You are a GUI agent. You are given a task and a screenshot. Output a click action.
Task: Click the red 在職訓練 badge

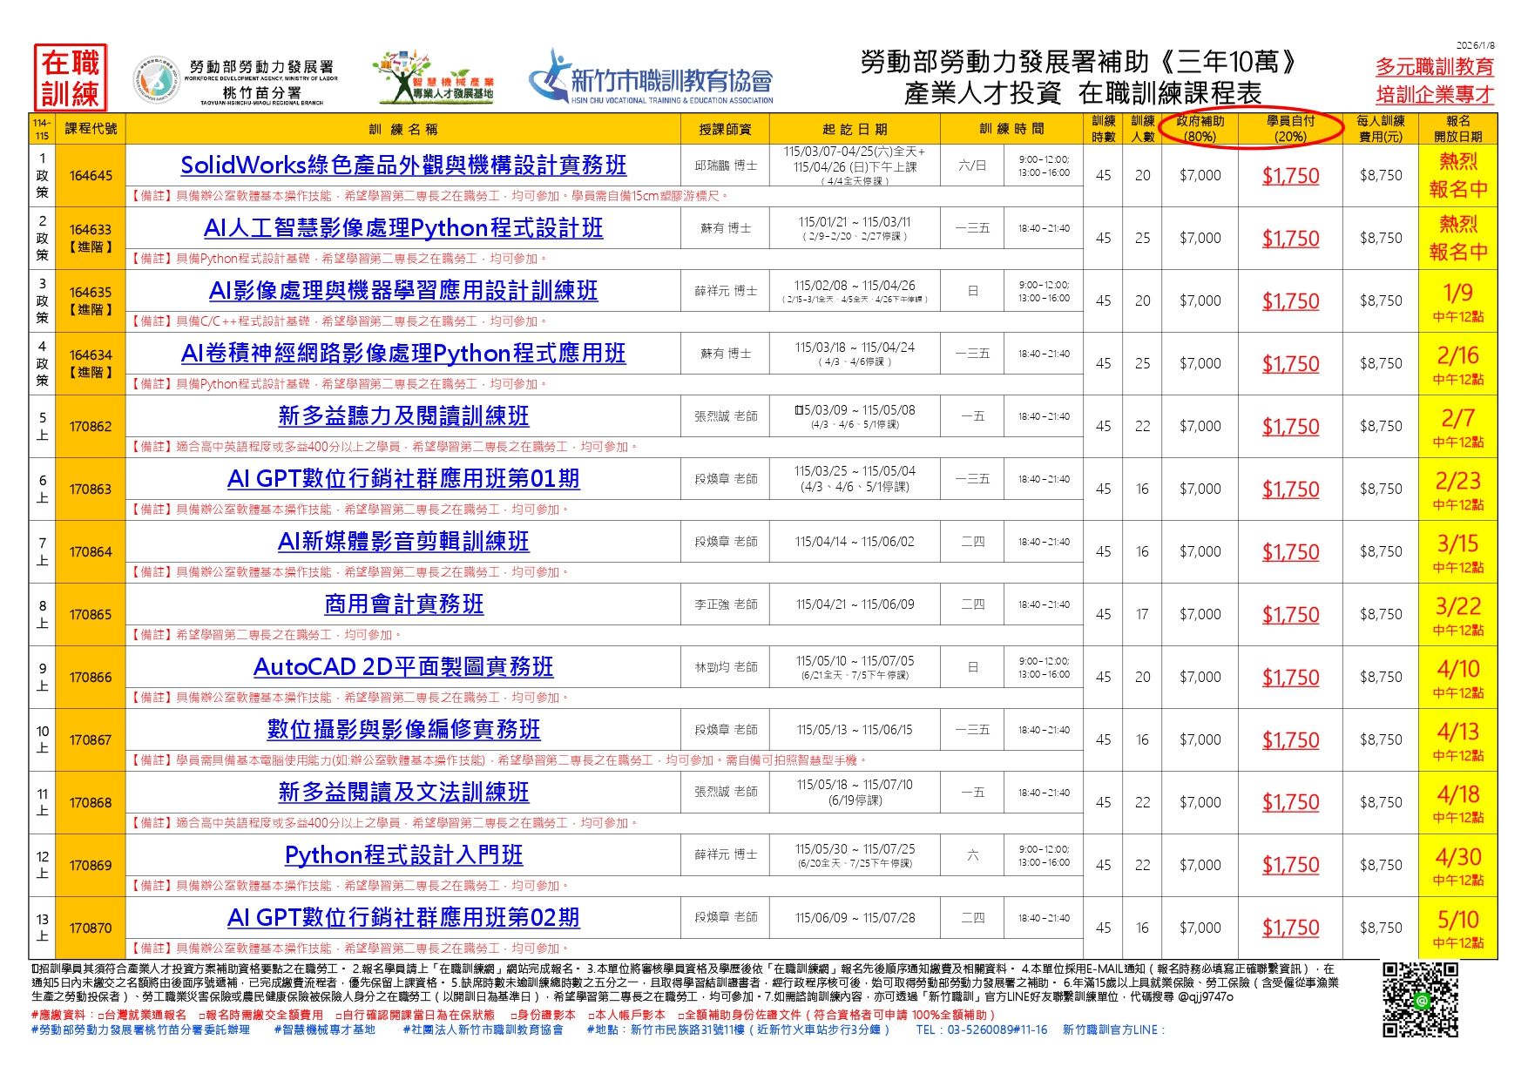pyautogui.click(x=70, y=78)
